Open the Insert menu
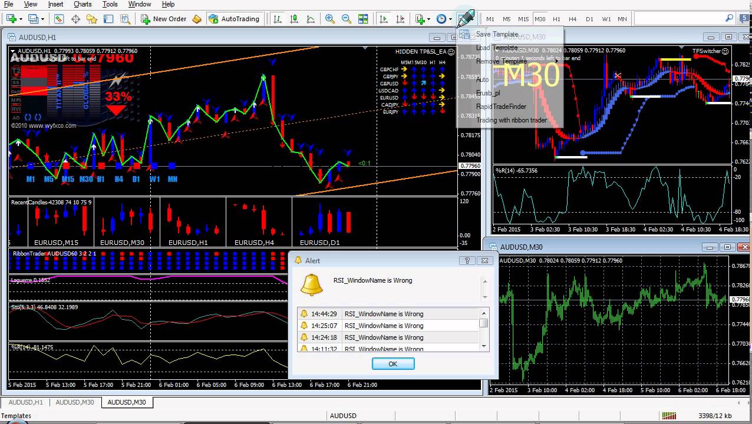752x424 pixels. click(56, 4)
